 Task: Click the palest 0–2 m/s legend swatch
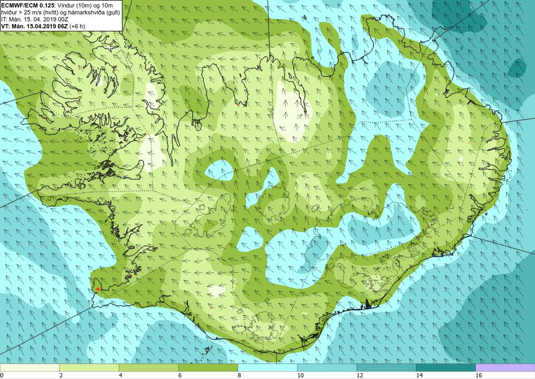pos(29,367)
